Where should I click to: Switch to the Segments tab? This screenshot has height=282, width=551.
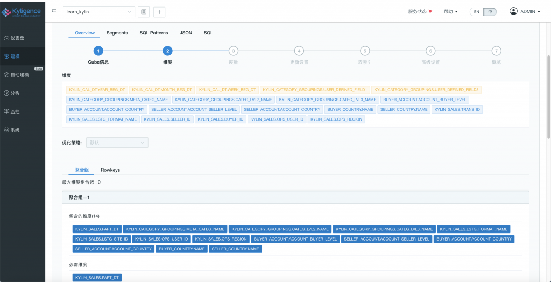pos(117,33)
